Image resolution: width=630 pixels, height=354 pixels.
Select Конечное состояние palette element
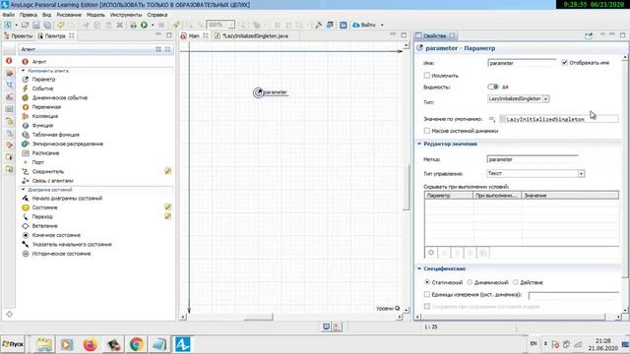[56, 235]
